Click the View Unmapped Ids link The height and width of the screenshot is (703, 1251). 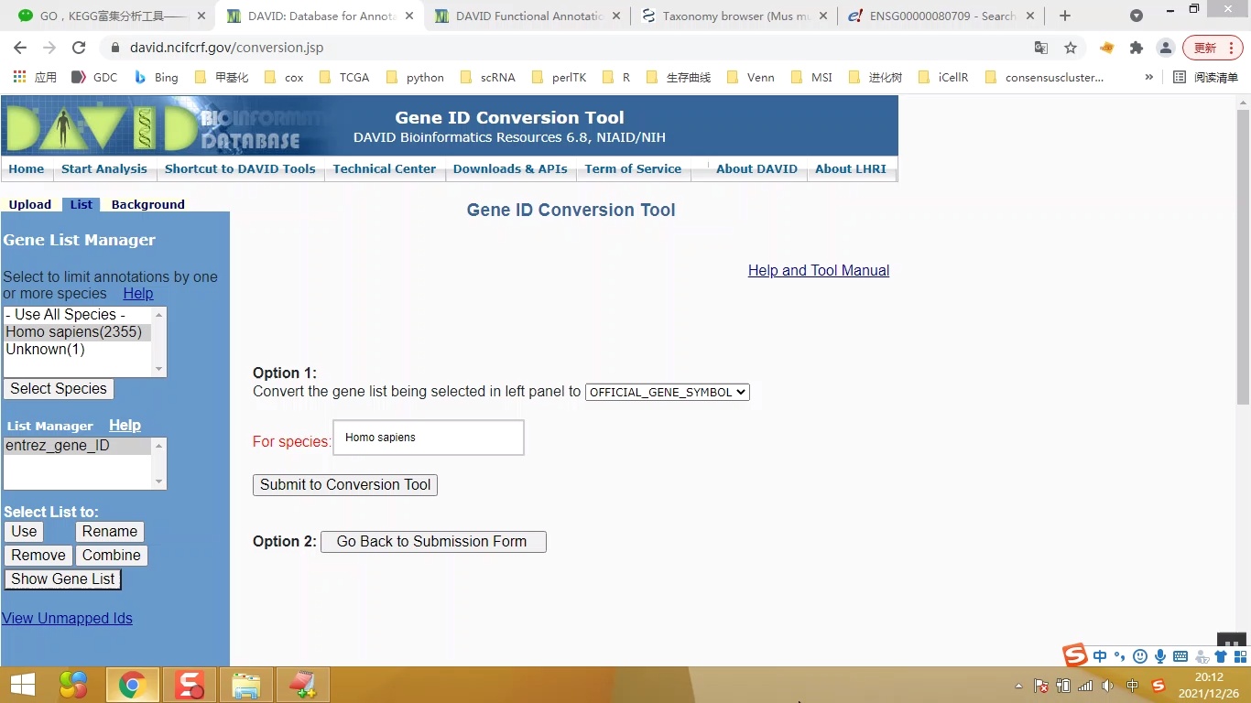pyautogui.click(x=67, y=618)
